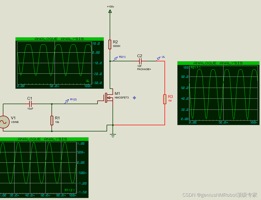Click the C1 reference label
This screenshot has width=261, height=200.
click(30, 98)
